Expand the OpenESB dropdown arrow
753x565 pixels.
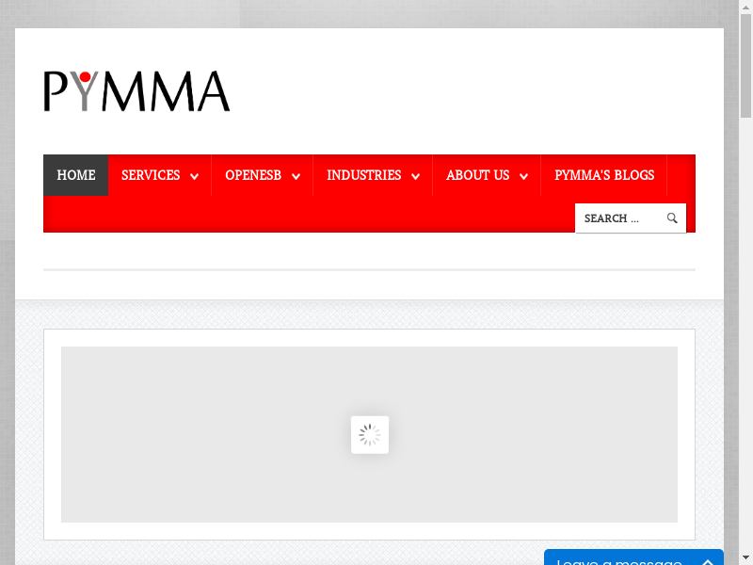[296, 176]
